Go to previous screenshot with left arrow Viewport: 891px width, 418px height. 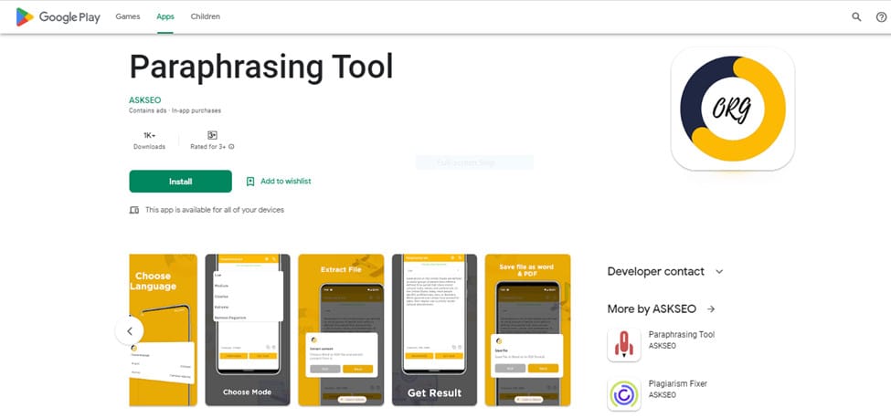(x=130, y=330)
